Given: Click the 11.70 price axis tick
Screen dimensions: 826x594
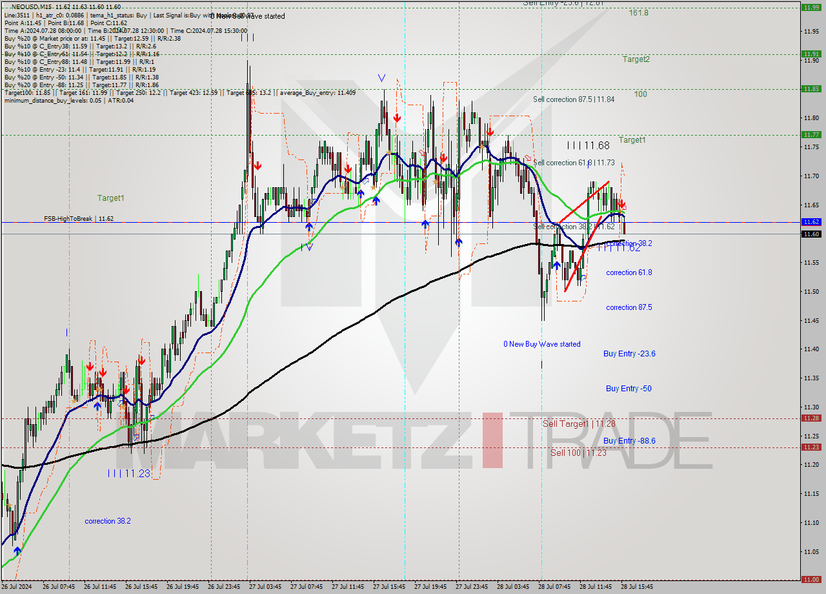Looking at the screenshot, I should 811,176.
